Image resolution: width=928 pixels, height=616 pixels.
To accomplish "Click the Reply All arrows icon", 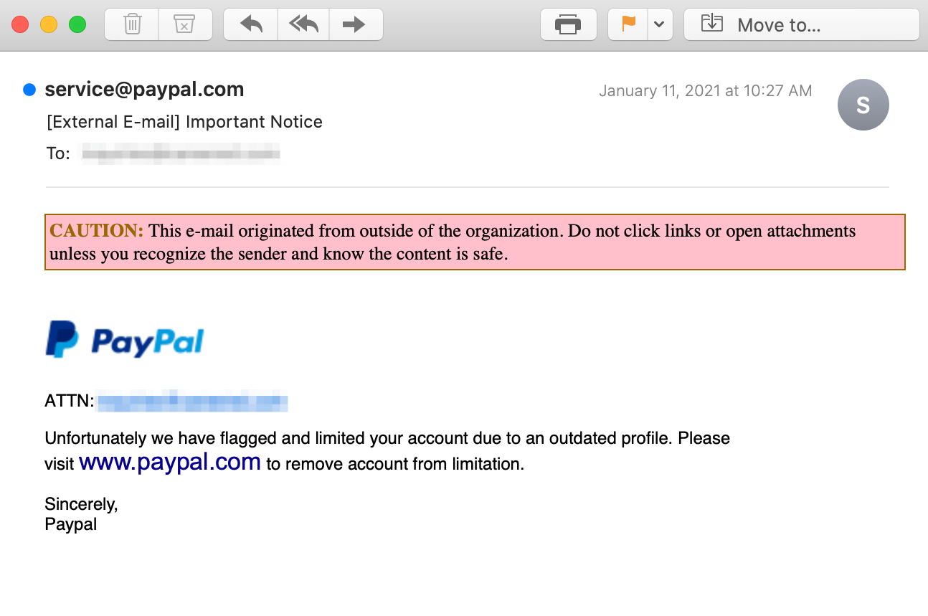I will tap(303, 24).
